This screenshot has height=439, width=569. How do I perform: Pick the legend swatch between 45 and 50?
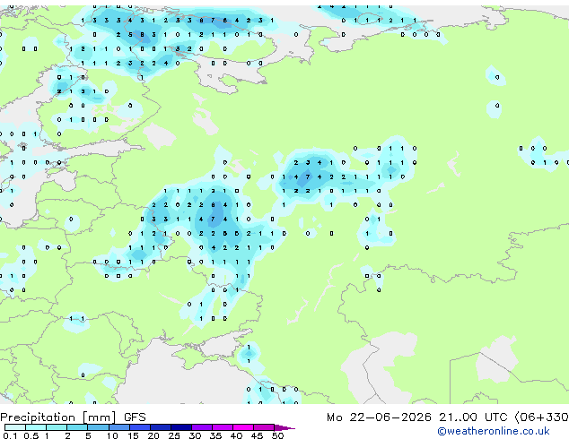(x=264, y=427)
